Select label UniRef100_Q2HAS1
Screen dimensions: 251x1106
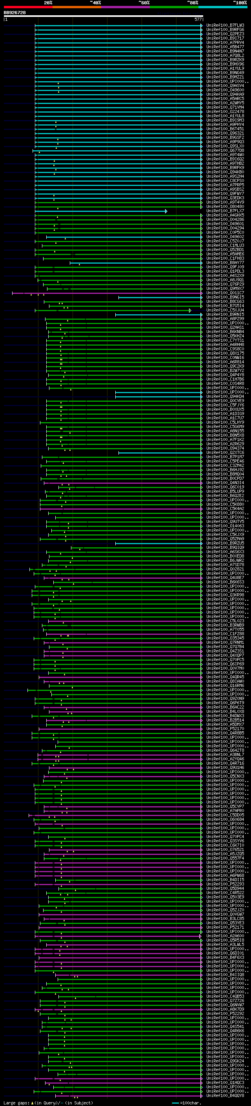click(225, 327)
